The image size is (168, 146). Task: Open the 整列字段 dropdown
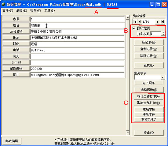pos(163,77)
